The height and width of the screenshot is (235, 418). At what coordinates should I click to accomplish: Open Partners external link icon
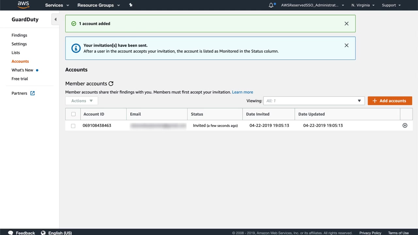click(33, 93)
